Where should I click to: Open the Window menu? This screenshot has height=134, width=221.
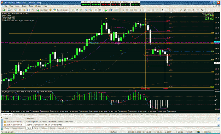[x=38, y=6]
